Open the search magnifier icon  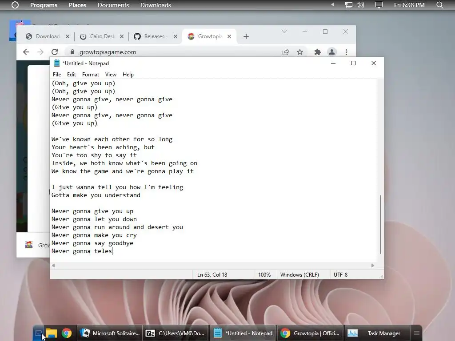(x=439, y=5)
